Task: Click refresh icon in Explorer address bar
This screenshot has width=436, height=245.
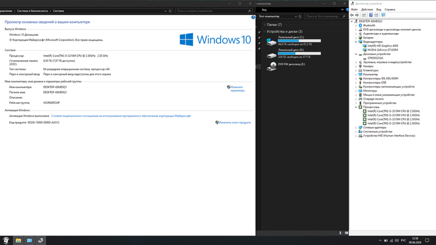Action: [x=300, y=17]
